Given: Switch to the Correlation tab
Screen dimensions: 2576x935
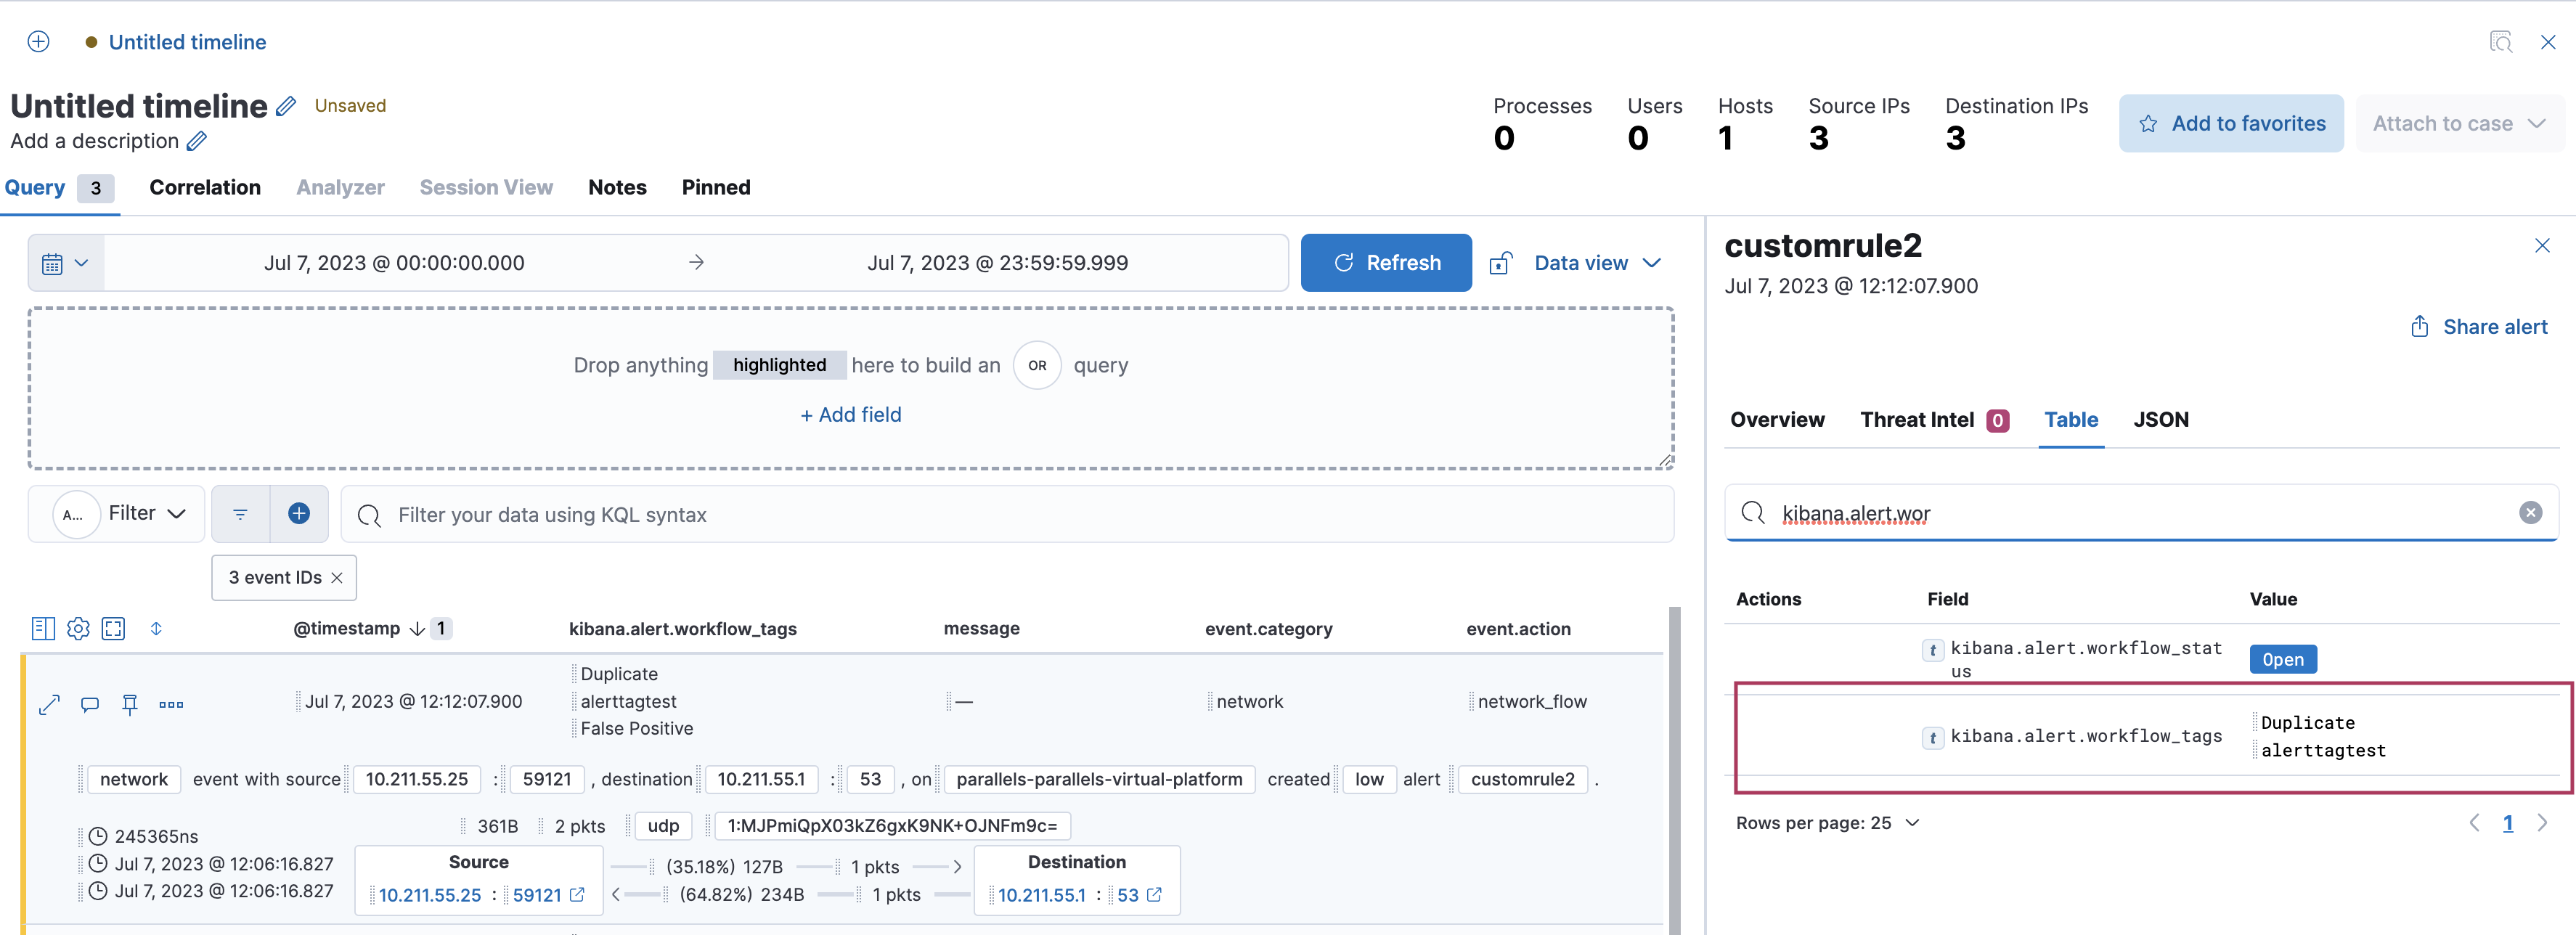Looking at the screenshot, I should 205,187.
